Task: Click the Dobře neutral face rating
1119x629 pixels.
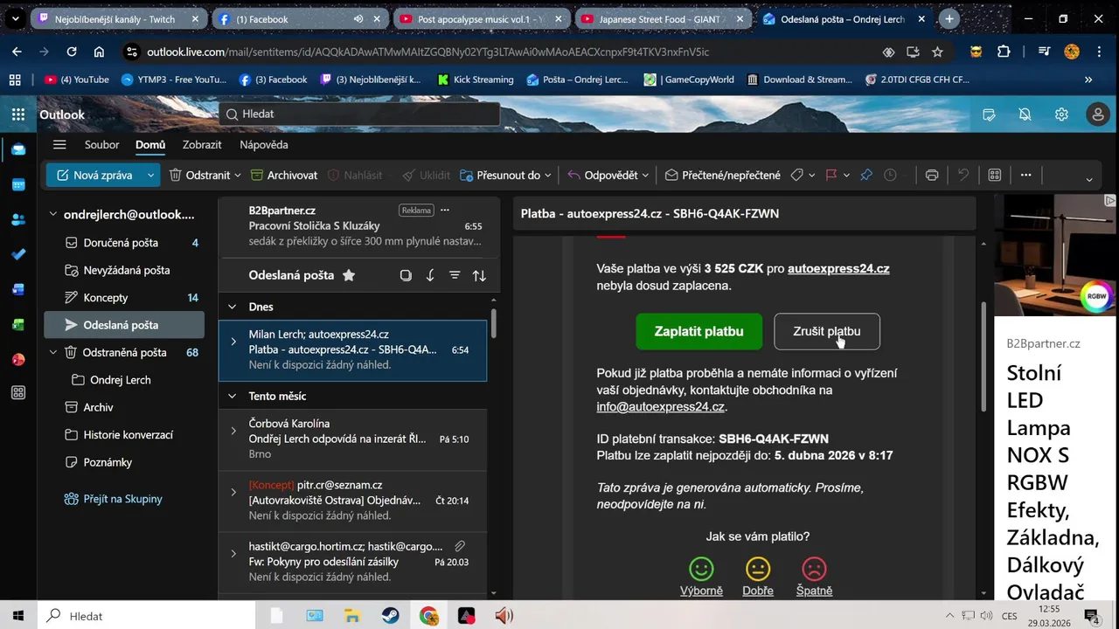Action: pos(758,570)
